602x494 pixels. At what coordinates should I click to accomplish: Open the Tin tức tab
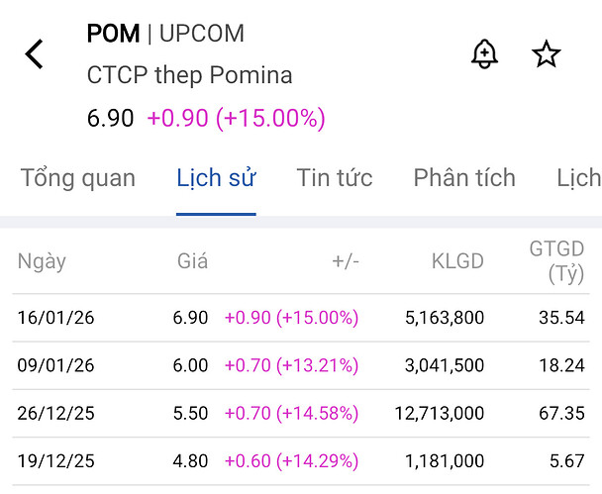pos(335,178)
